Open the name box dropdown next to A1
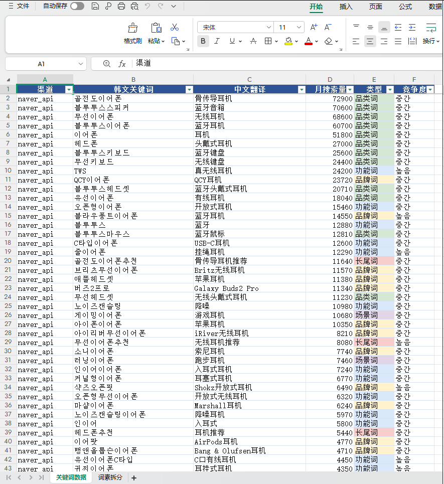The image size is (444, 484). pyautogui.click(x=81, y=64)
